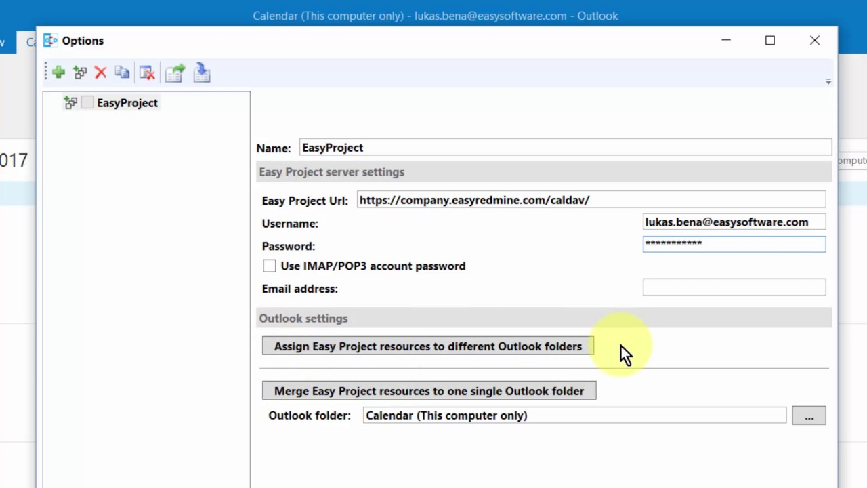Add multiple profiles via toolbar icon

point(80,73)
